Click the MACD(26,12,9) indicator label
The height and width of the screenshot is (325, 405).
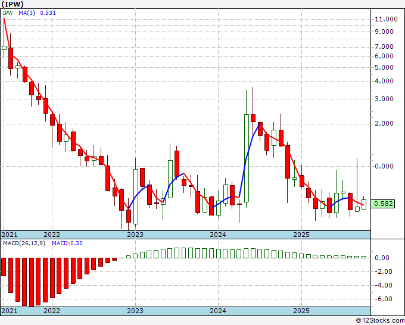click(x=24, y=243)
